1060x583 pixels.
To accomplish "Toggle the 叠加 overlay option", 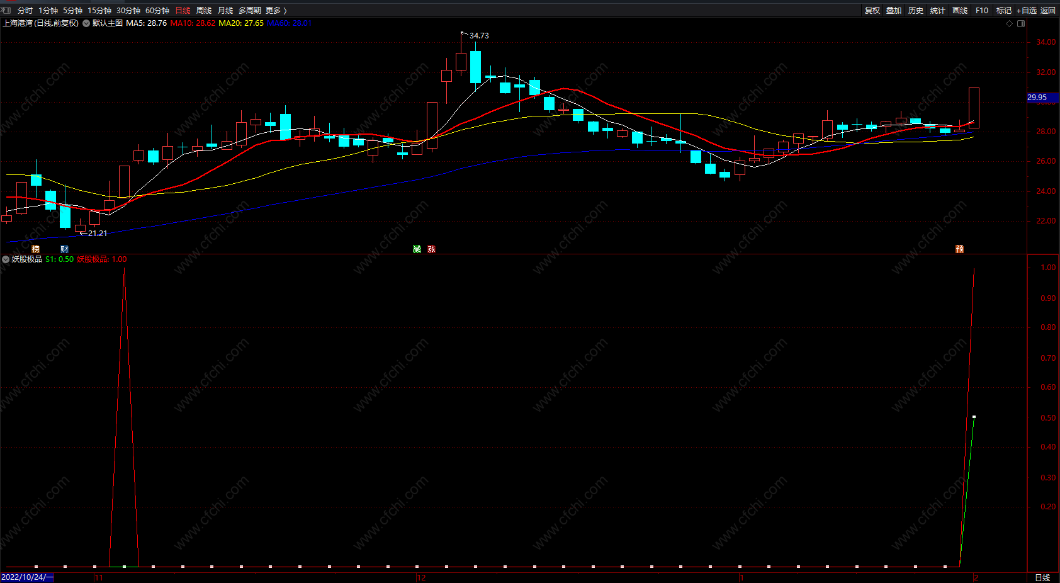I will point(894,10).
